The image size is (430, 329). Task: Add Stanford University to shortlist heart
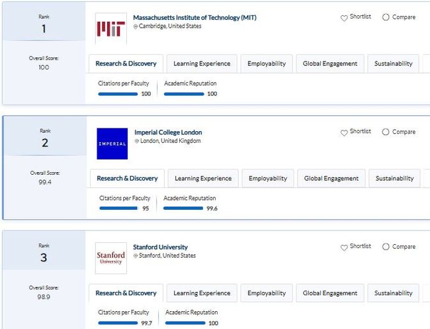pos(344,247)
